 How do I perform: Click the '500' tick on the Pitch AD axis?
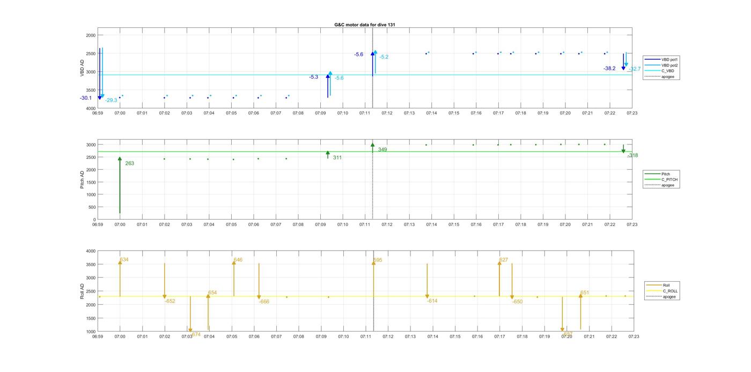point(92,207)
